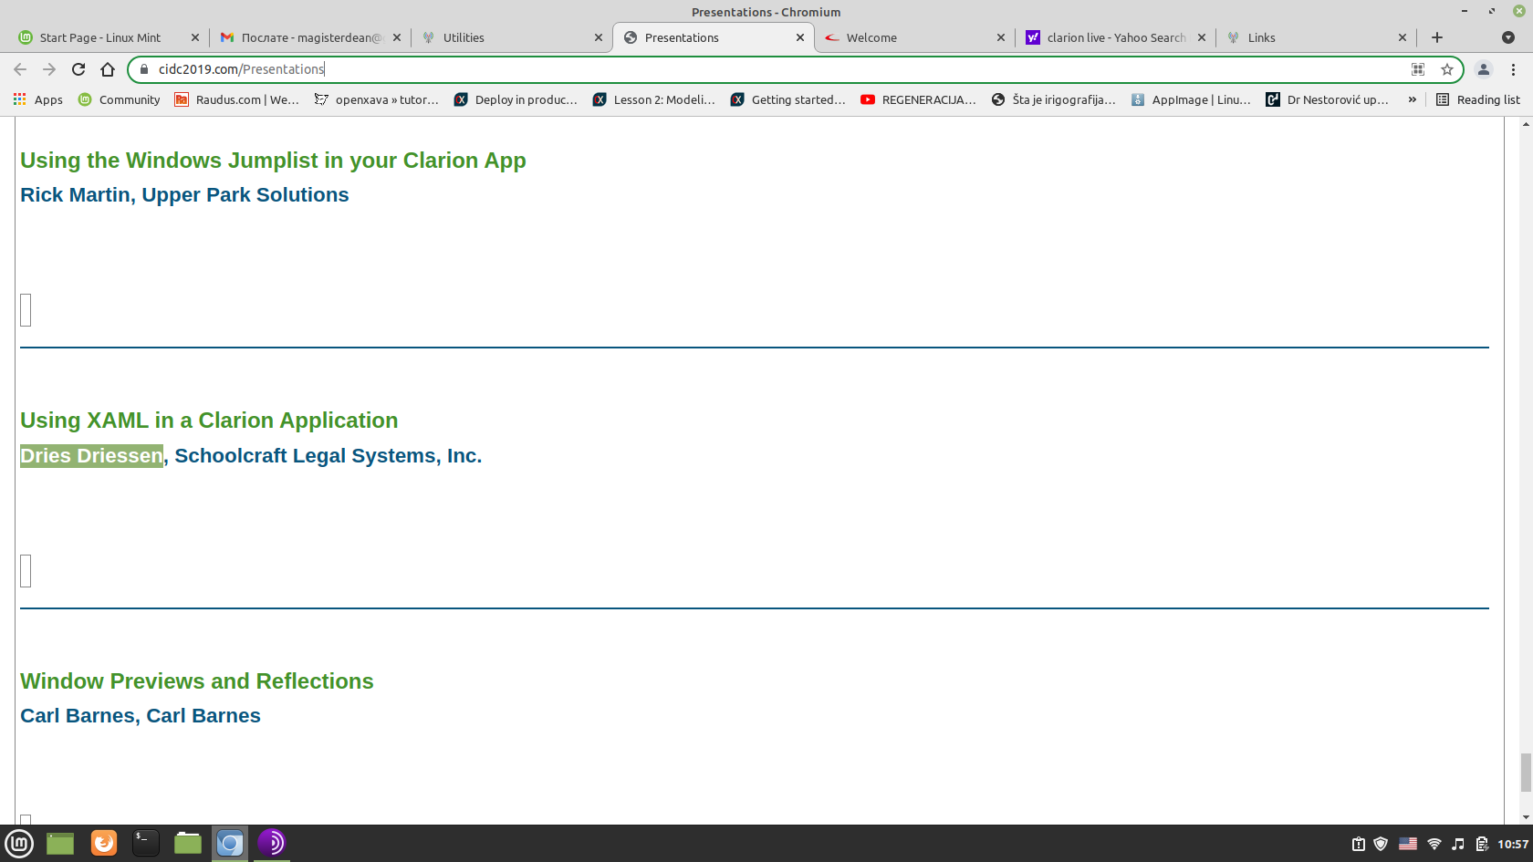Open the Linux Mint start menu

pos(19,843)
